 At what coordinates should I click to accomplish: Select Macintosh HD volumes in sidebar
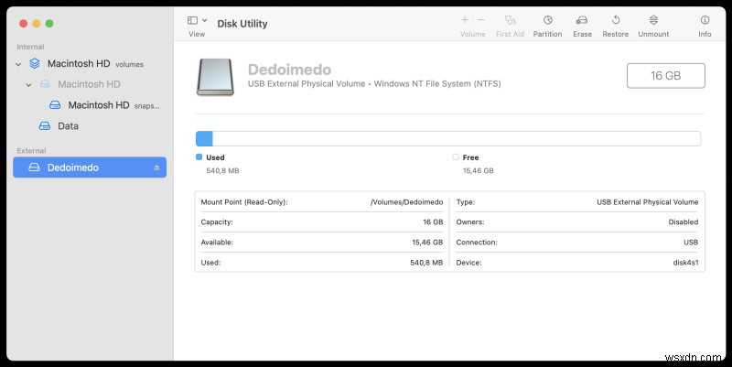pyautogui.click(x=90, y=63)
